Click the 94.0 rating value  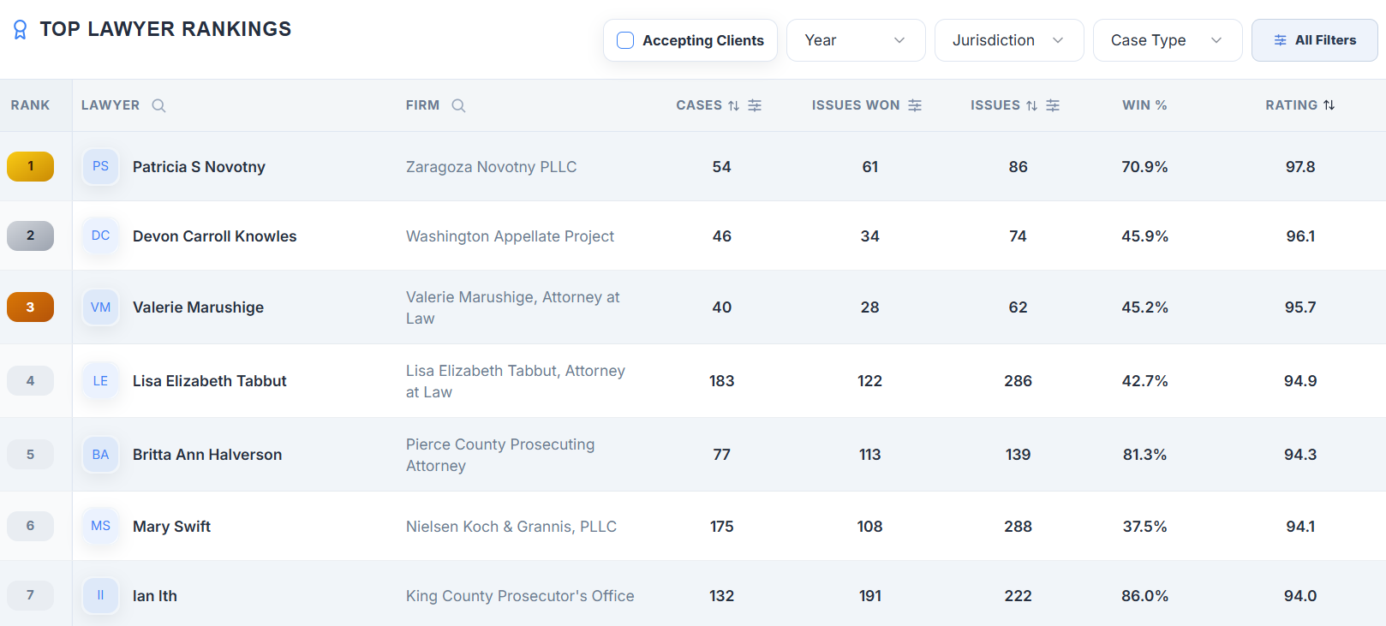(1299, 596)
